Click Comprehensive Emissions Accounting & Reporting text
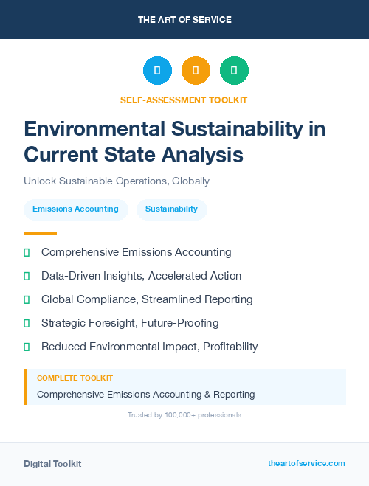 tap(145, 395)
